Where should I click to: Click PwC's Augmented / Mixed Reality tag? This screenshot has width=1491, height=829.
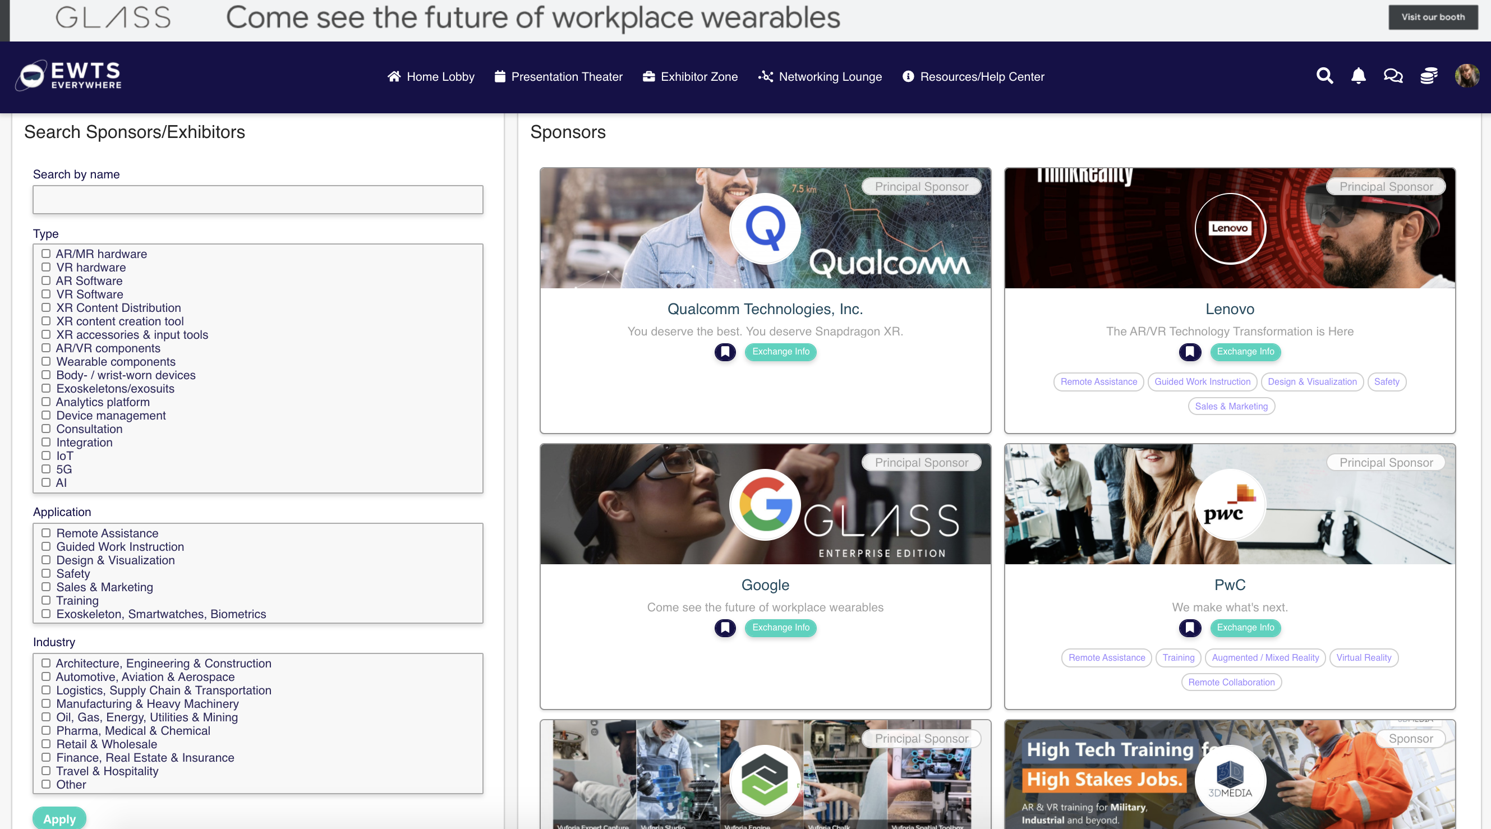(1265, 658)
